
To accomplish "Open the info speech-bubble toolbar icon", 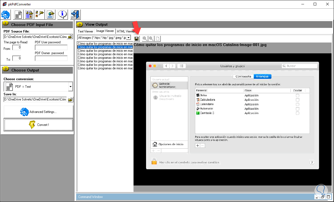I will point(63,14).
